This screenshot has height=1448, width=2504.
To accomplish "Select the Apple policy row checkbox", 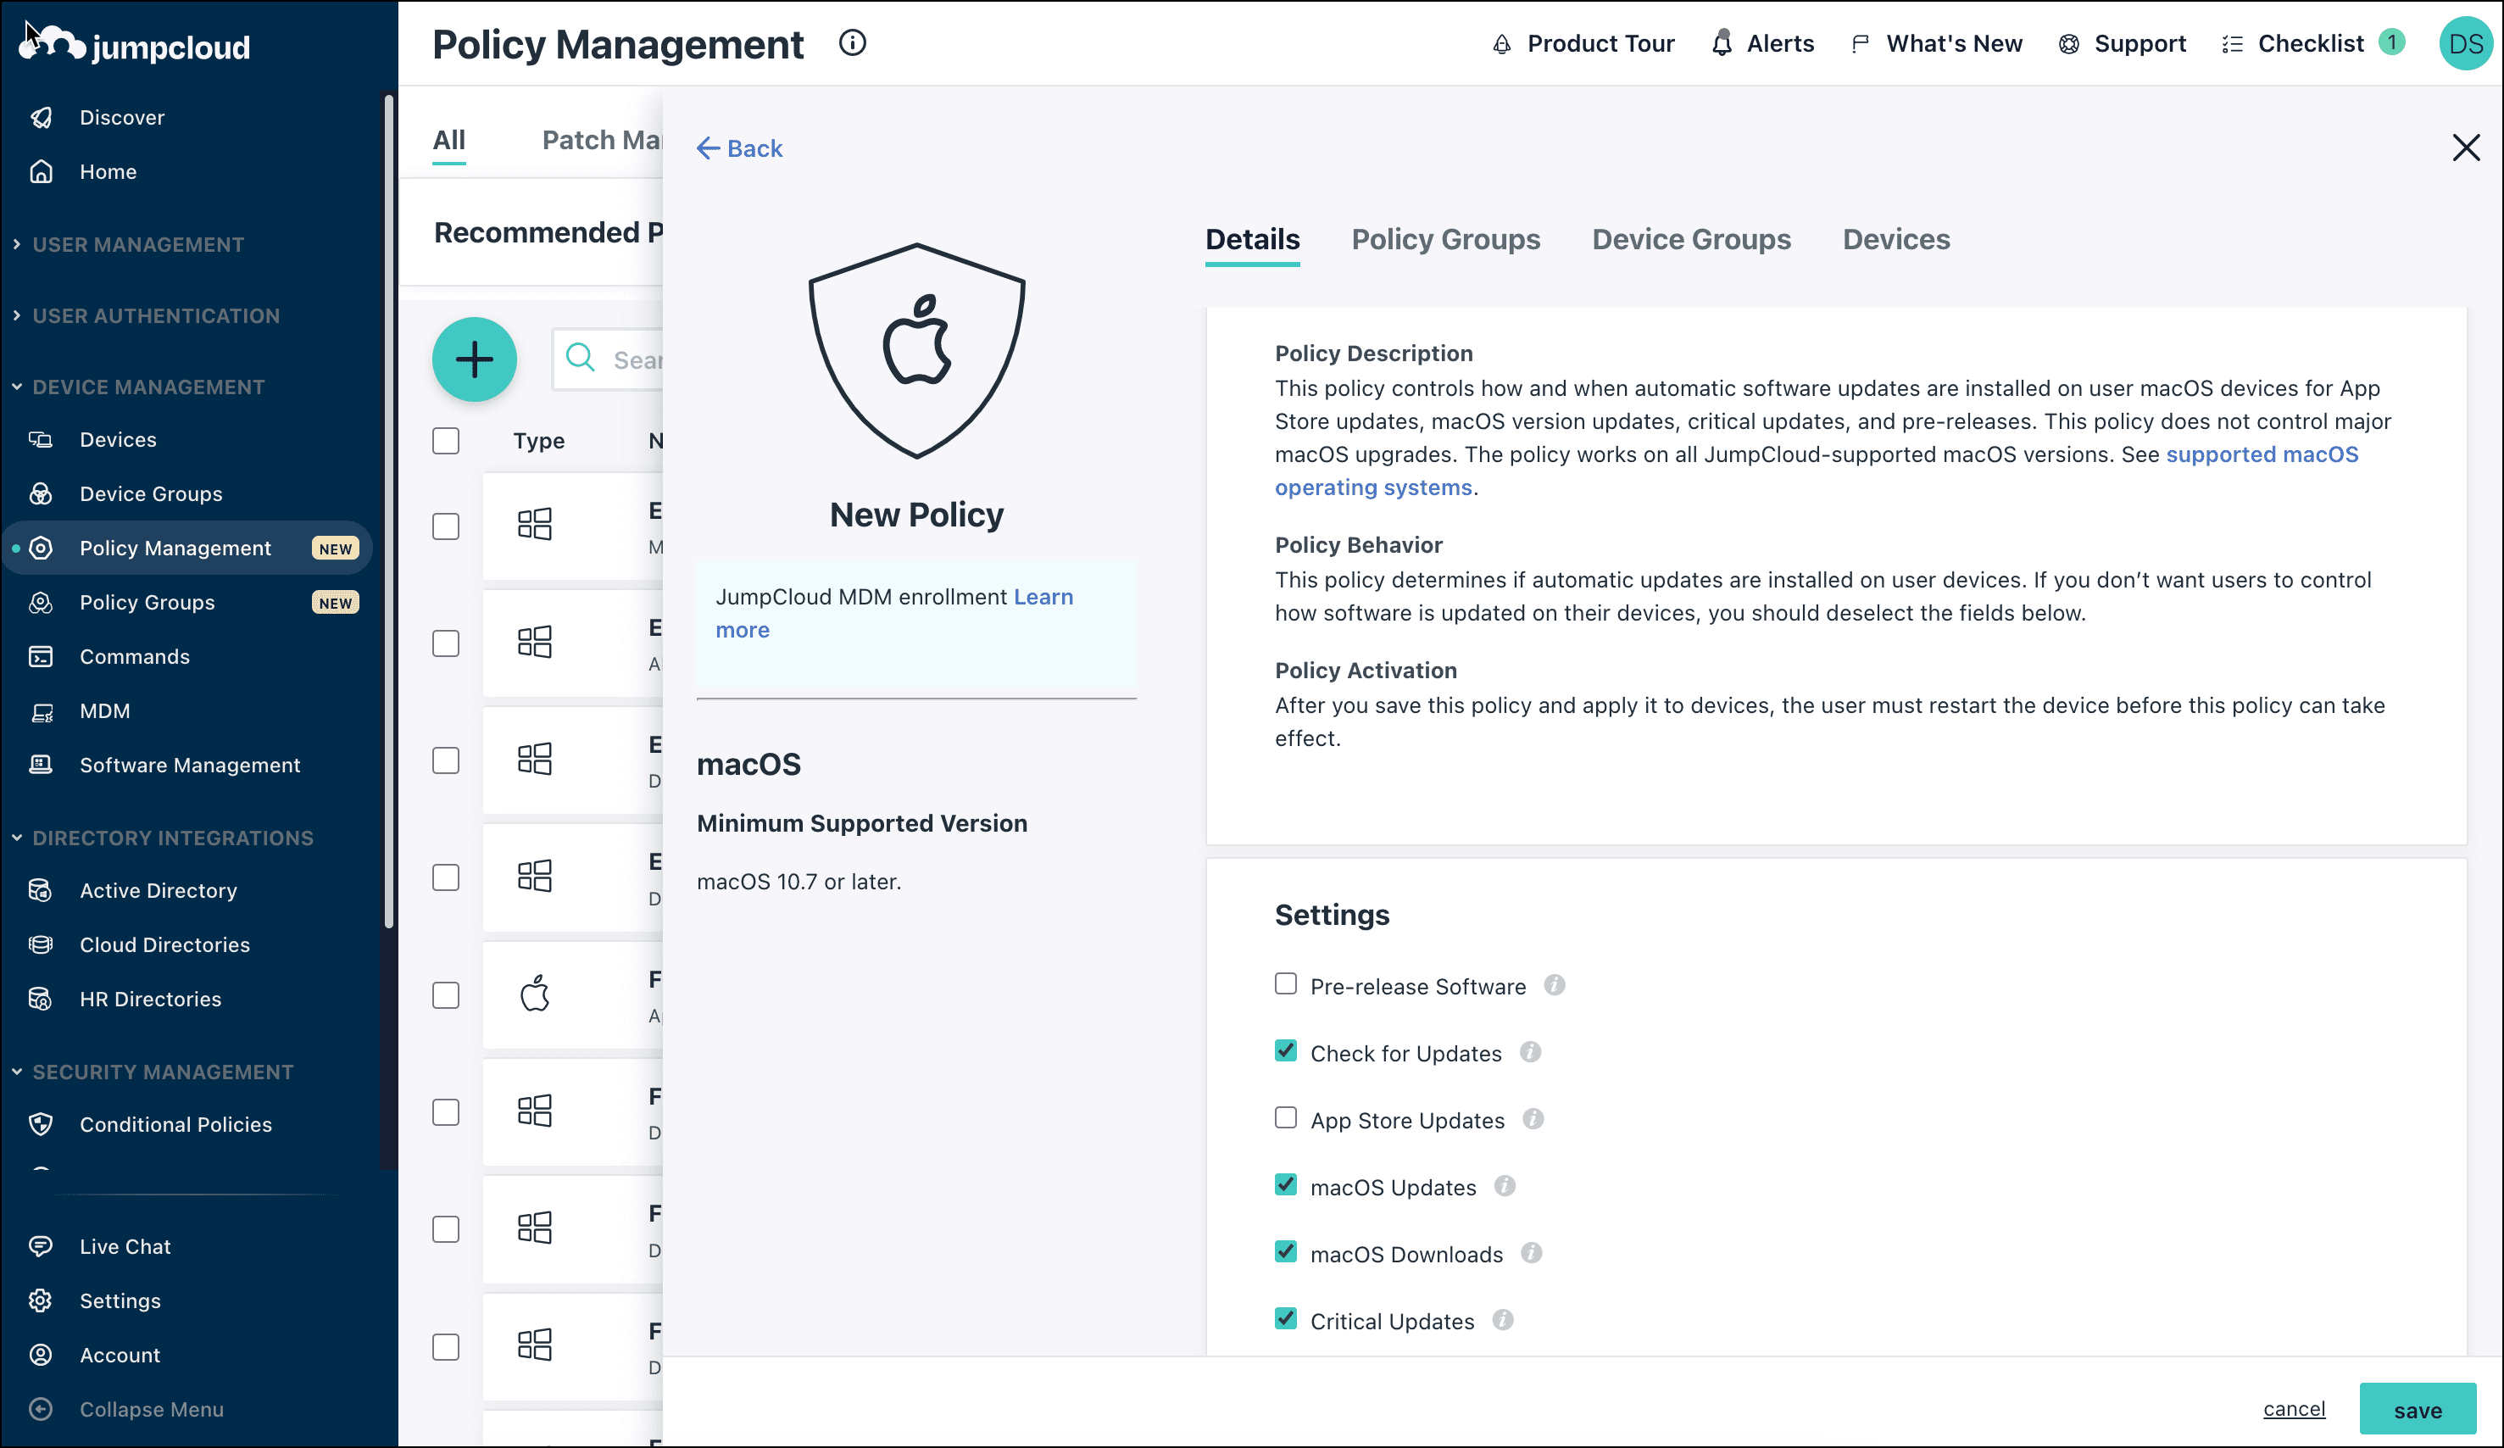I will pyautogui.click(x=446, y=996).
